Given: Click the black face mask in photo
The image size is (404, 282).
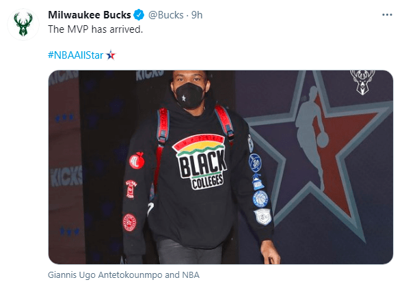Looking at the screenshot, I should tap(189, 95).
